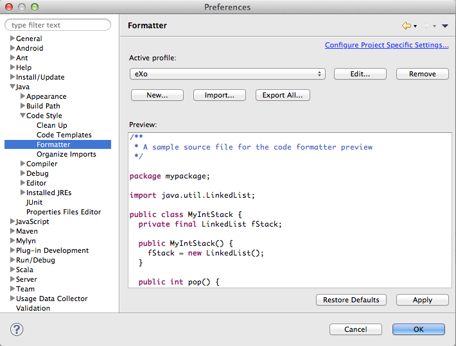
Task: Expand the Debug node under Java
Action: (22, 173)
